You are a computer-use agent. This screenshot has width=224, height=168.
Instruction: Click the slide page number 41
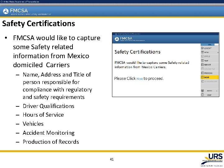pyautogui.click(x=112, y=159)
